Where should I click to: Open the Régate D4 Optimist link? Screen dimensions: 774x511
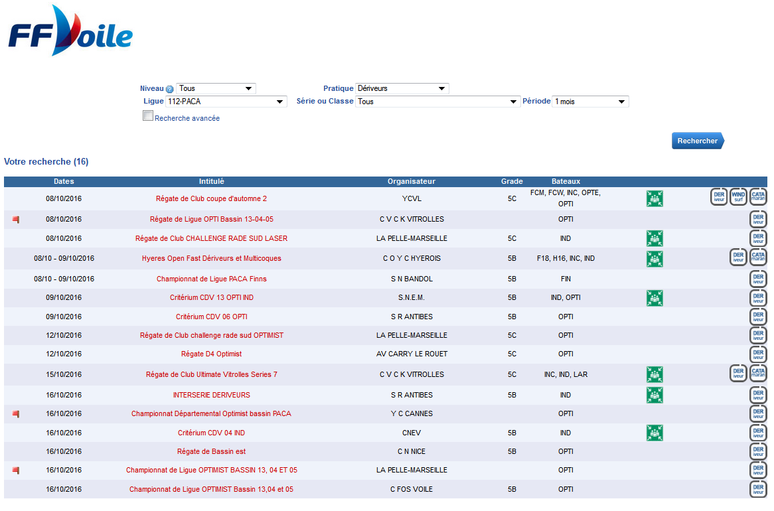(211, 354)
